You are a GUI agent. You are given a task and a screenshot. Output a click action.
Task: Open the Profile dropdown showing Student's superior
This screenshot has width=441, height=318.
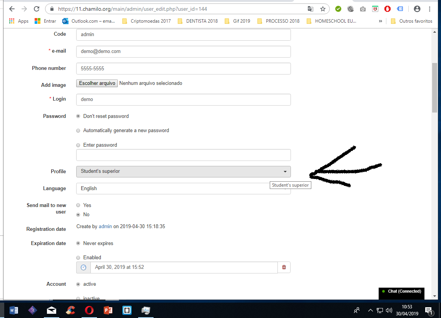pos(183,172)
